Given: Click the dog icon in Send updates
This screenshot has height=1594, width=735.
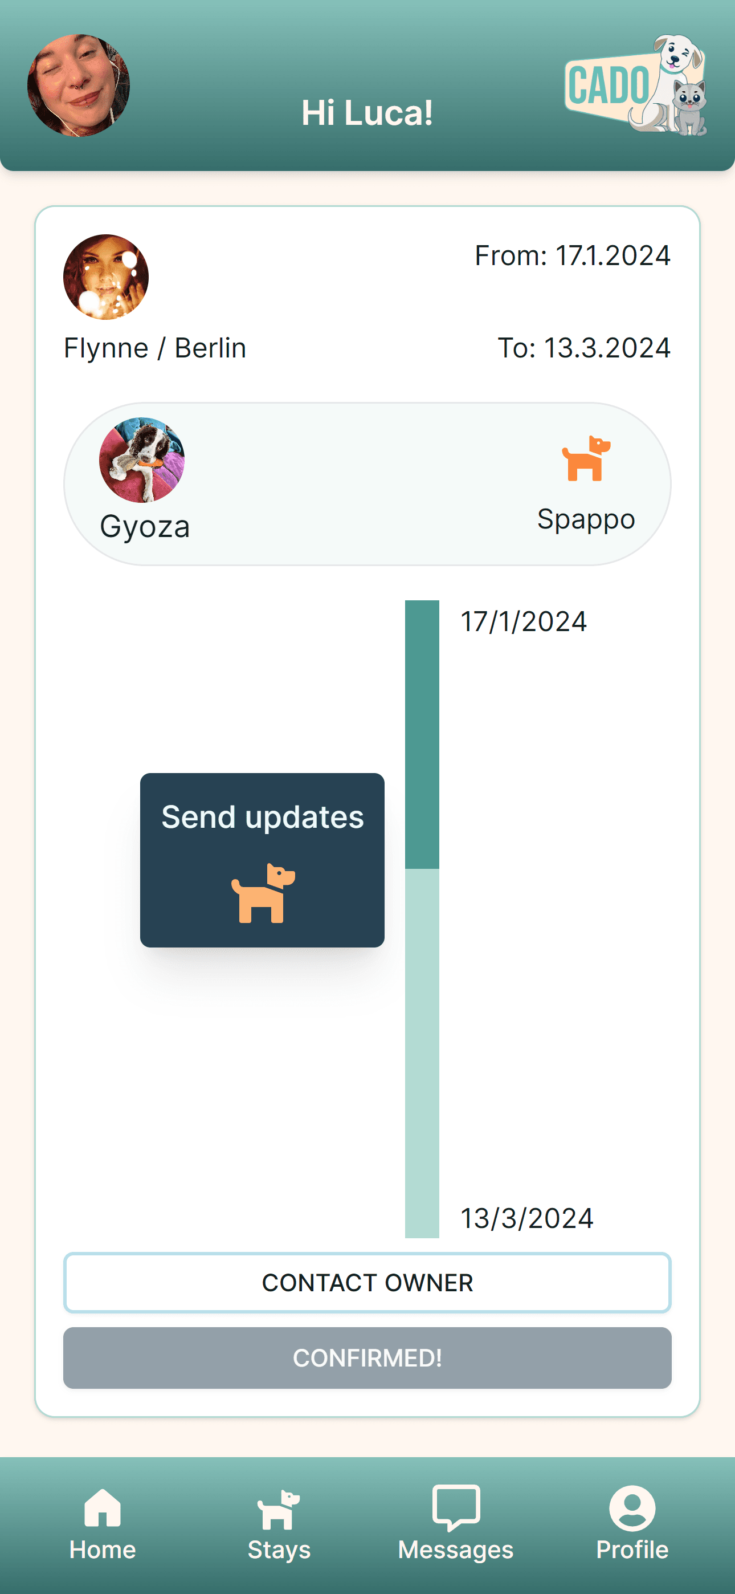Looking at the screenshot, I should [x=263, y=892].
